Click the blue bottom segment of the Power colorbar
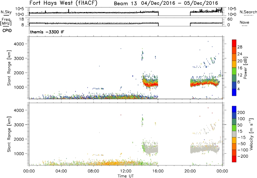 [234, 92]
